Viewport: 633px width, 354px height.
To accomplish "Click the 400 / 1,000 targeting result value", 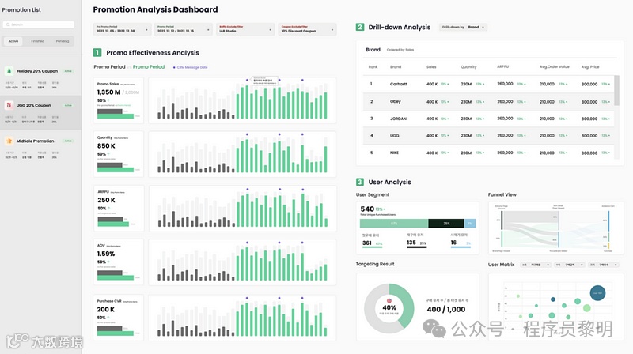I will (x=446, y=309).
